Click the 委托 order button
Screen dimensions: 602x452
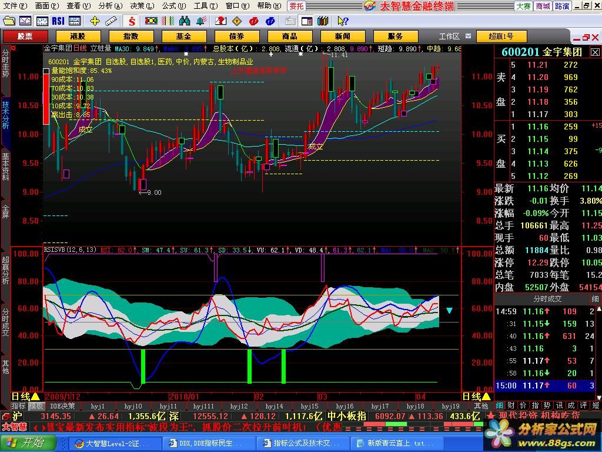[x=296, y=6]
